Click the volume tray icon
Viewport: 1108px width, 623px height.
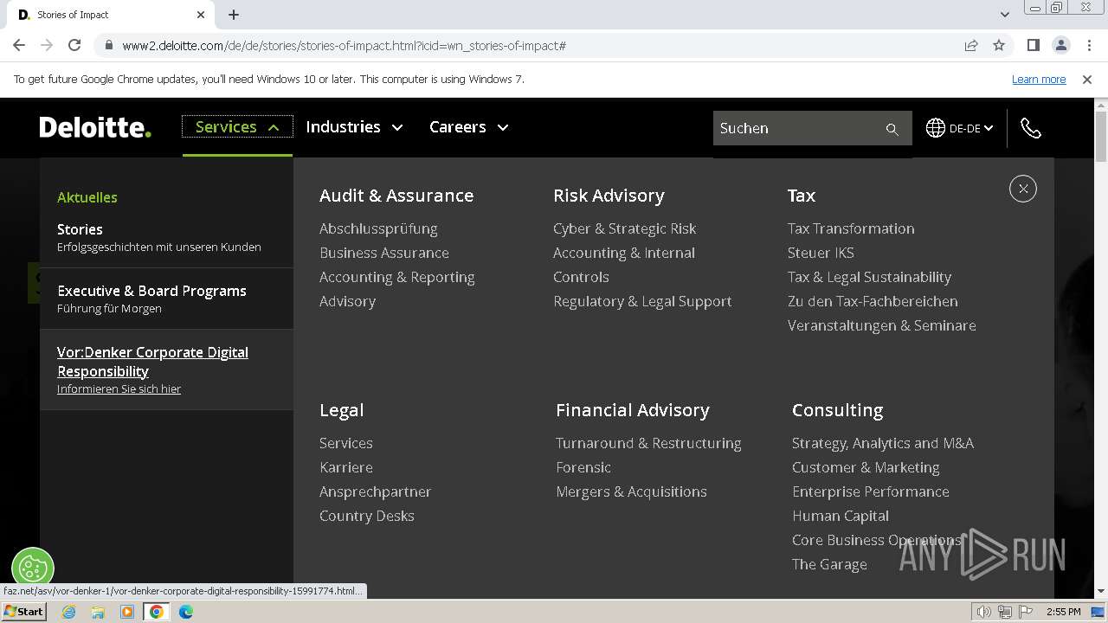click(x=984, y=612)
